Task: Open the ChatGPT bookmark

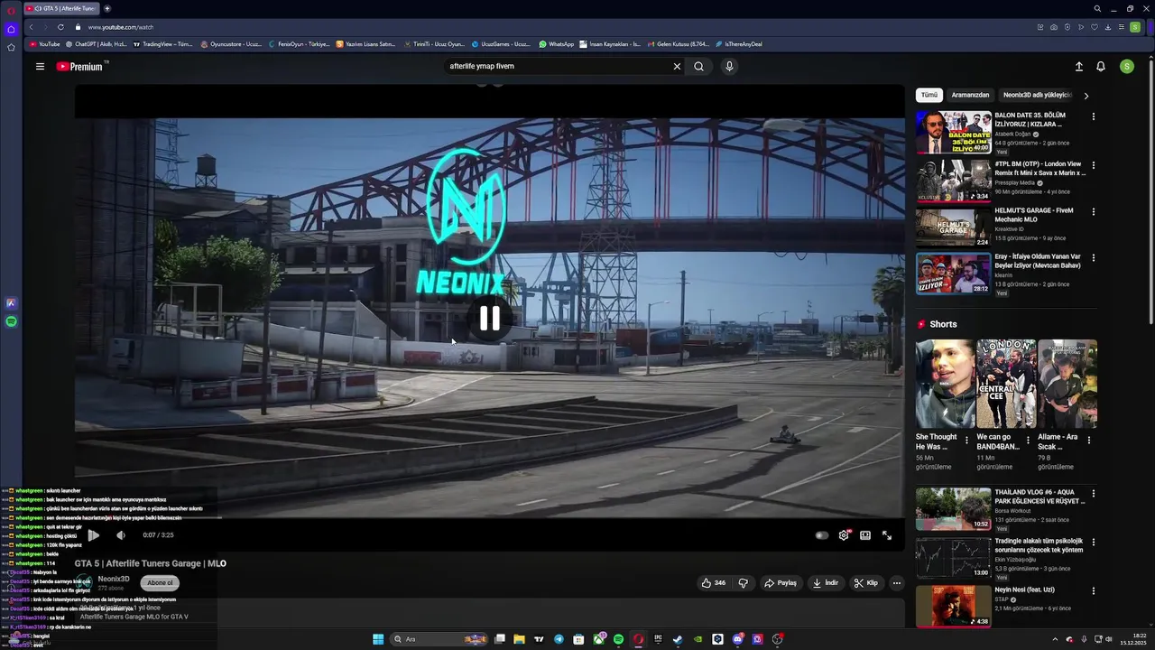Action: (x=96, y=43)
